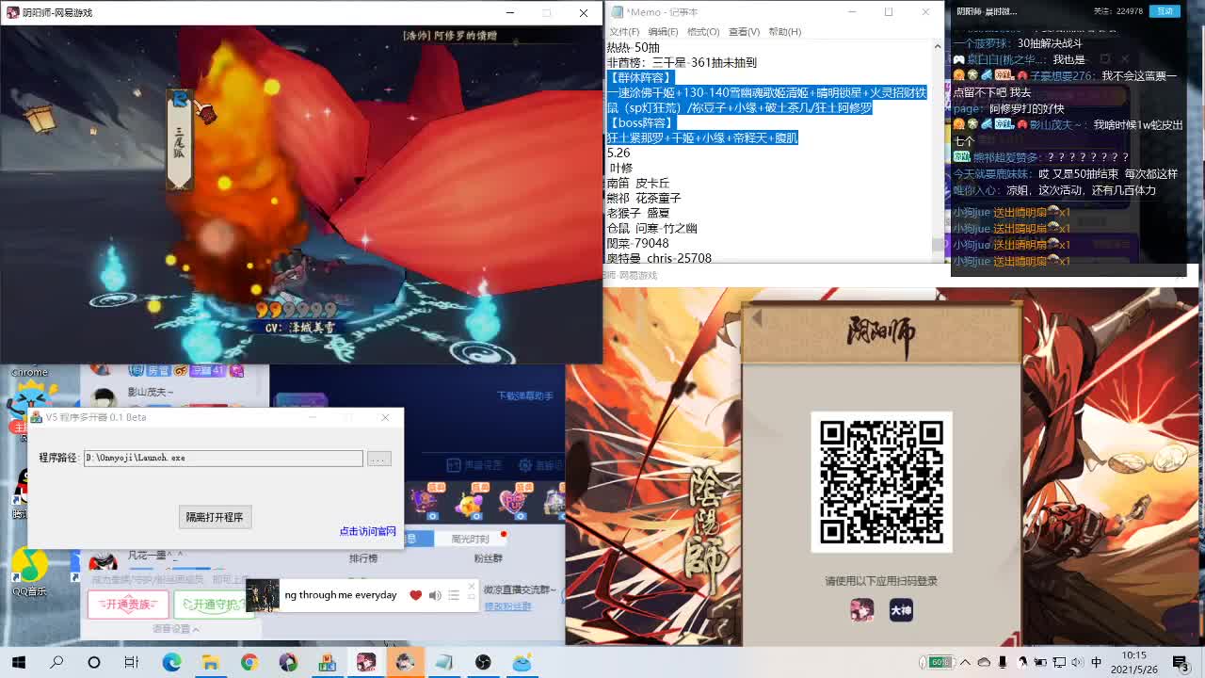Click the line 闵菜-79048 in Notepad

point(638,243)
